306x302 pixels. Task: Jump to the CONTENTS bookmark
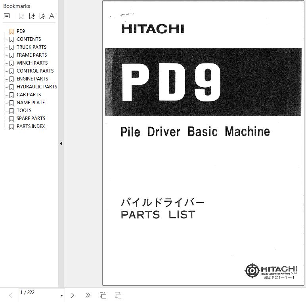29,39
